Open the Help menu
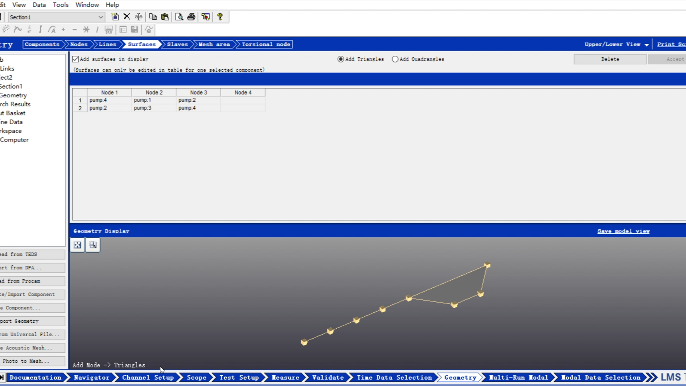This screenshot has width=686, height=386. [x=112, y=5]
